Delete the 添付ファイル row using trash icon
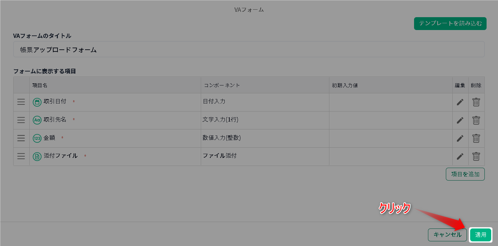The height and width of the screenshot is (246, 498). pyautogui.click(x=476, y=156)
